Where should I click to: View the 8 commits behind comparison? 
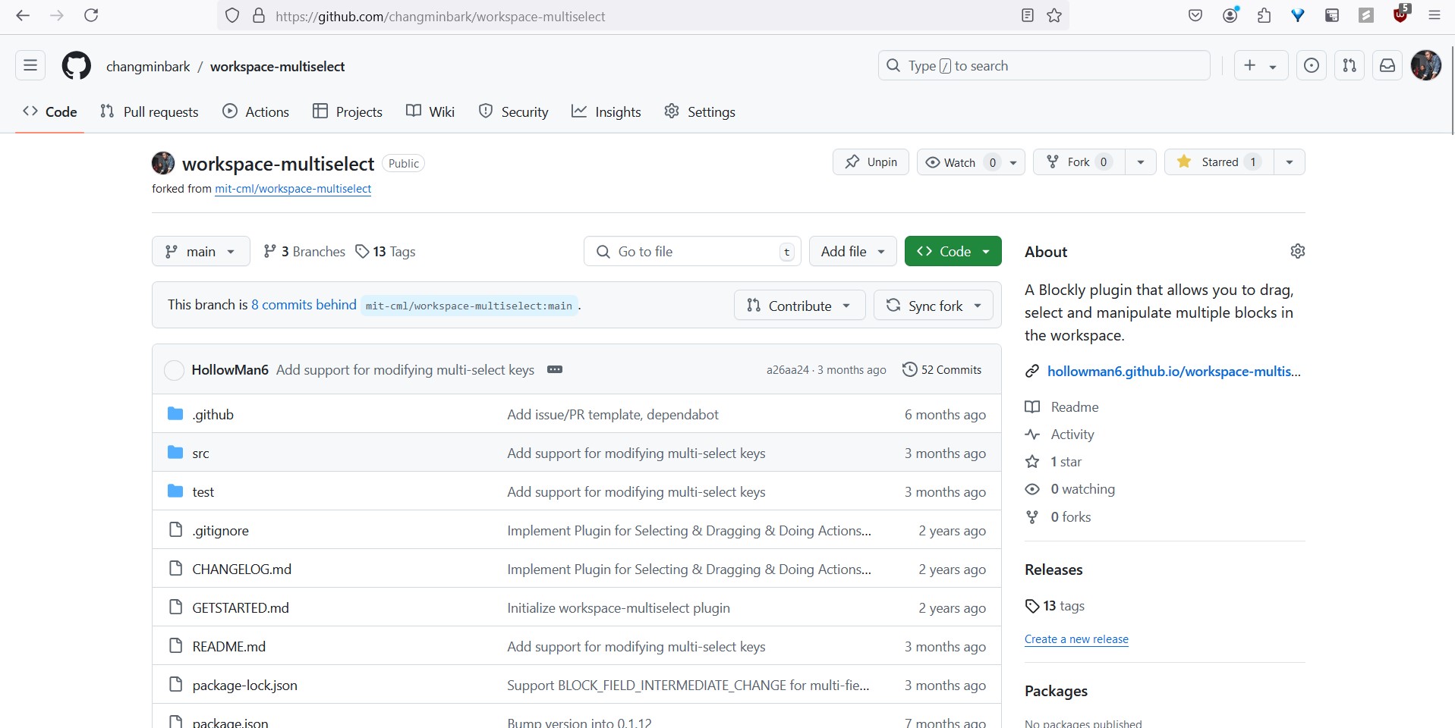coord(304,304)
